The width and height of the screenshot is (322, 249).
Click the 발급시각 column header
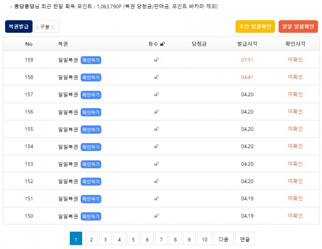click(x=247, y=44)
